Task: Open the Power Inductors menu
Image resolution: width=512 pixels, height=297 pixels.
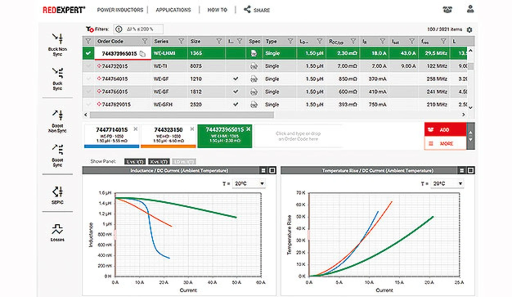Action: pyautogui.click(x=120, y=10)
